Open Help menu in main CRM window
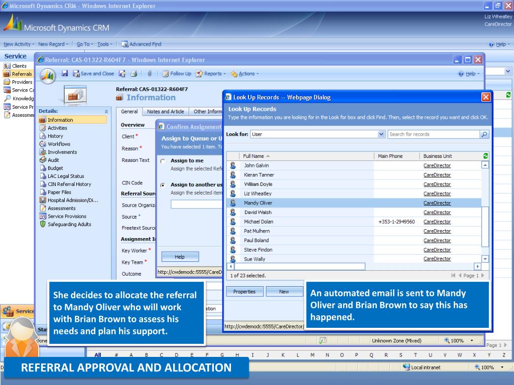The height and width of the screenshot is (385, 514). (499, 44)
